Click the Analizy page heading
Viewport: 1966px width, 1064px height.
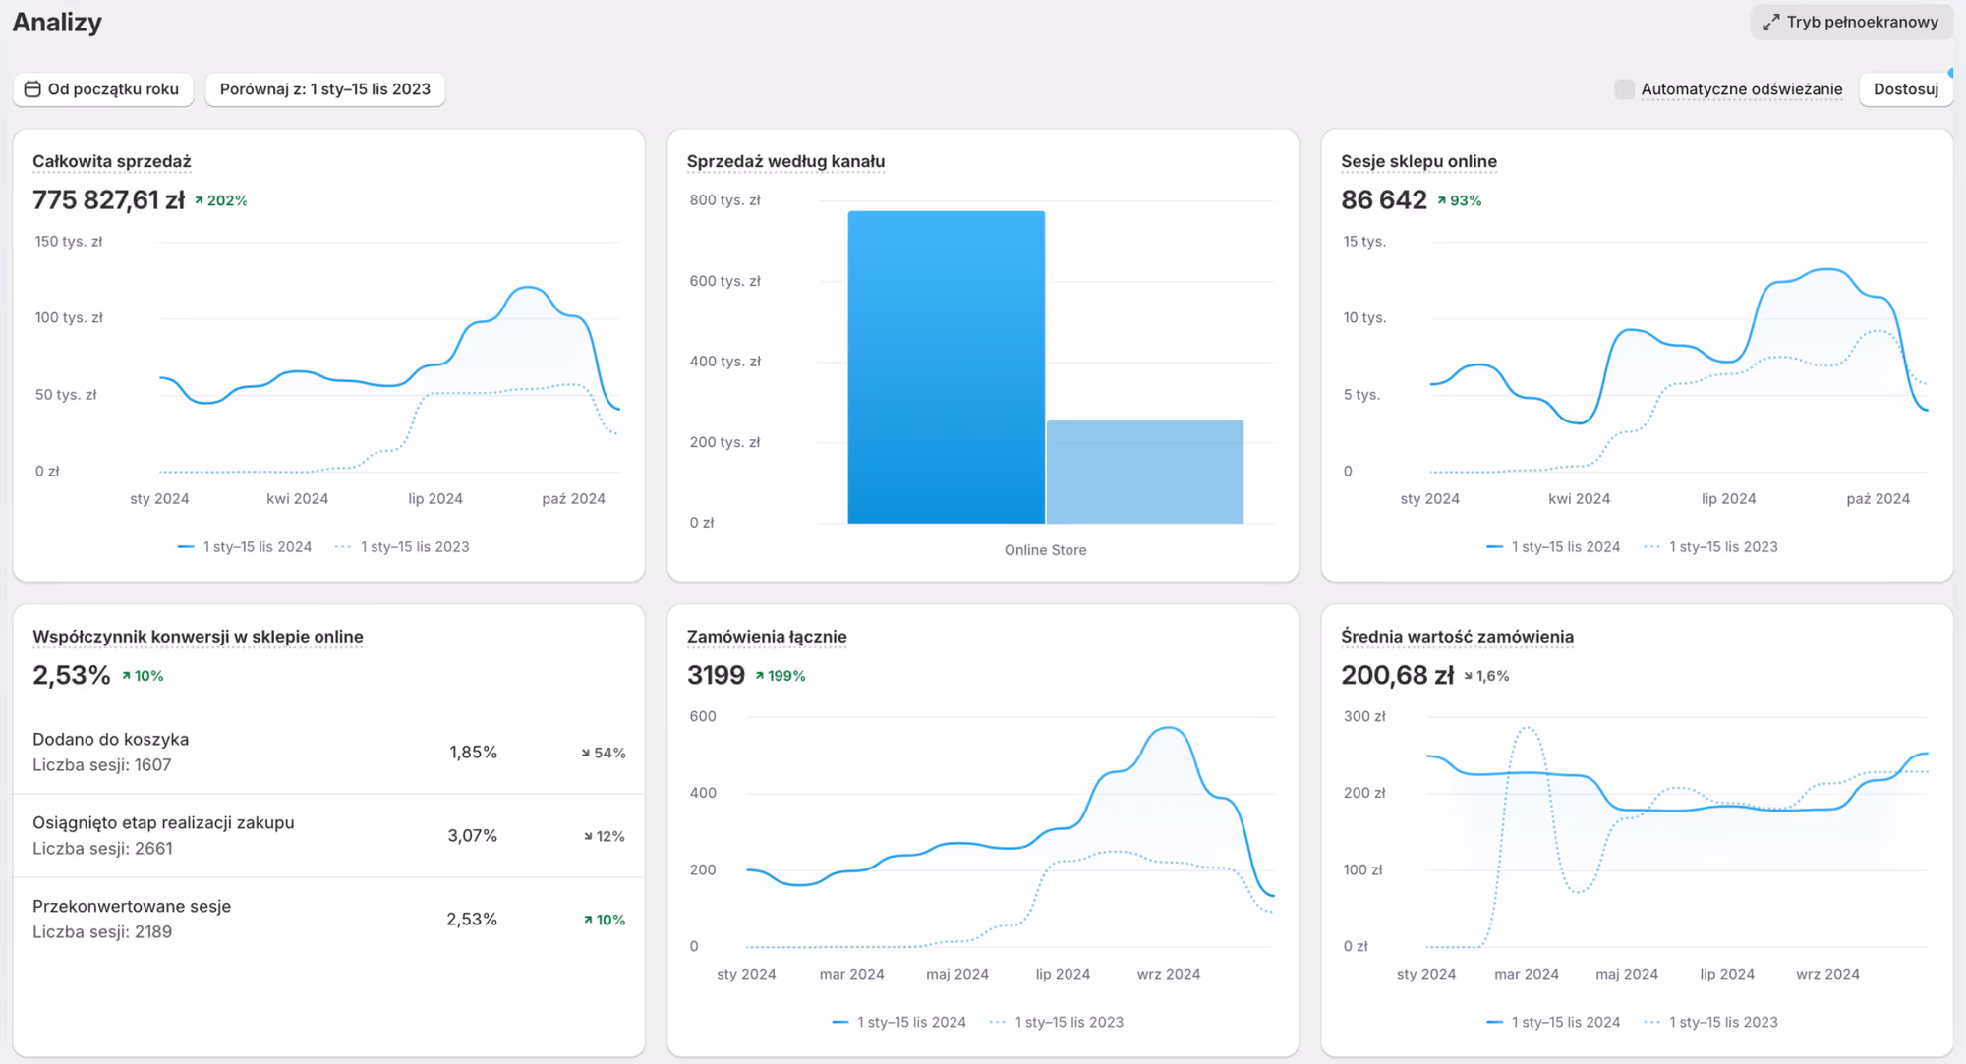tap(57, 23)
